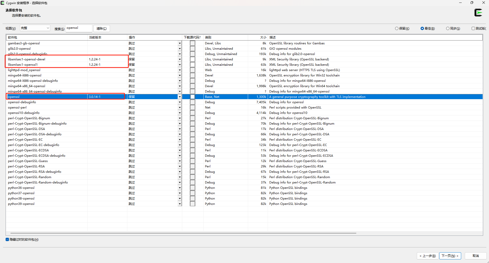The height and width of the screenshot is (263, 489).
Task: Select the openssl10-debuginfo package row
Action: pos(244,113)
